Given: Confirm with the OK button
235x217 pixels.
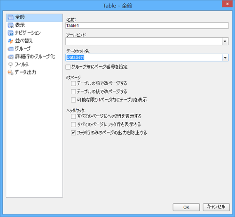Looking at the screenshot, I should (x=186, y=207).
